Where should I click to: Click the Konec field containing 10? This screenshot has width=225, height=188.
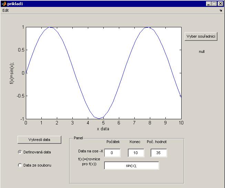coord(136,153)
